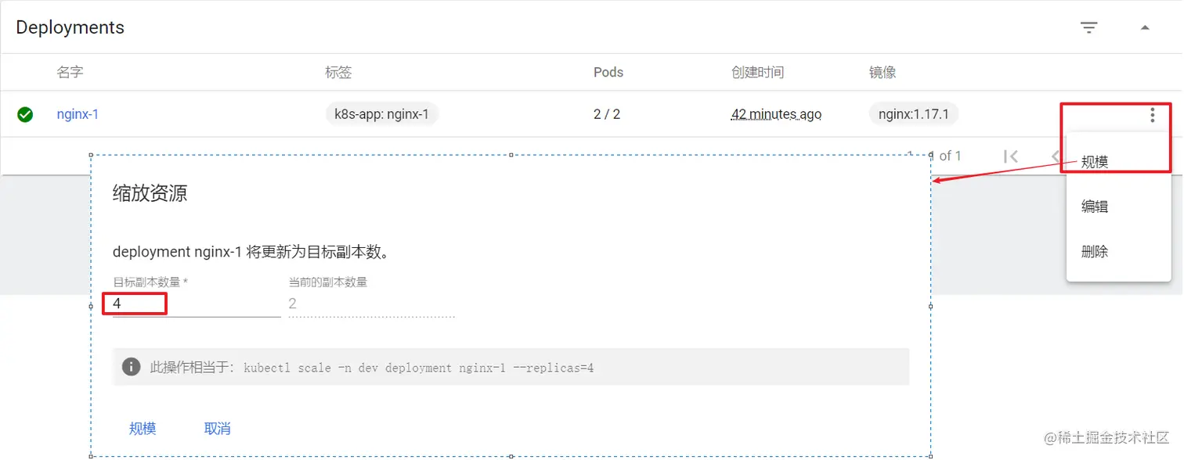The width and height of the screenshot is (1184, 460).
Task: Collapse the Deployments card
Action: (x=1145, y=28)
